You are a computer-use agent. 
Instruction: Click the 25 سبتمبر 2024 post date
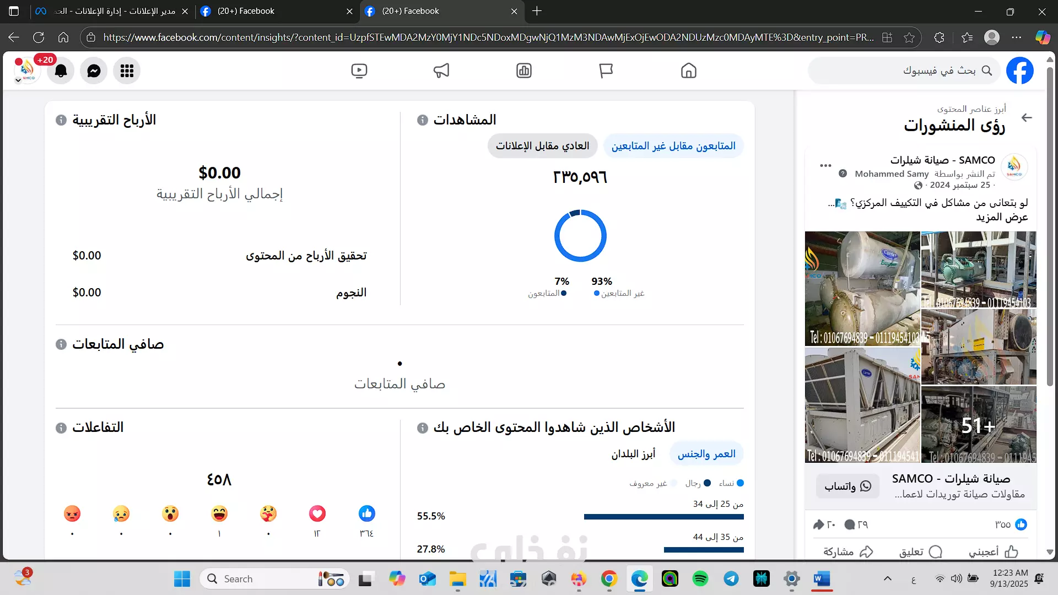(959, 185)
